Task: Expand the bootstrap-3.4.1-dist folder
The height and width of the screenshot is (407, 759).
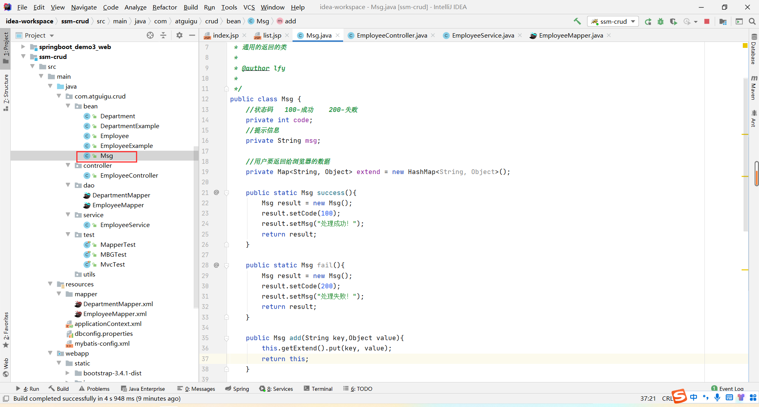Action: point(68,373)
